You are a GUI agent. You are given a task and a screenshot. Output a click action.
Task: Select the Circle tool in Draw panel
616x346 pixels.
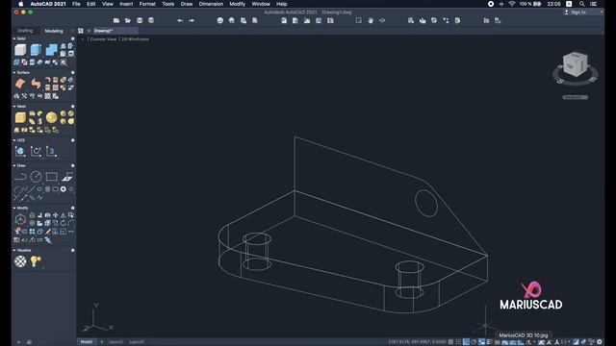pos(36,177)
